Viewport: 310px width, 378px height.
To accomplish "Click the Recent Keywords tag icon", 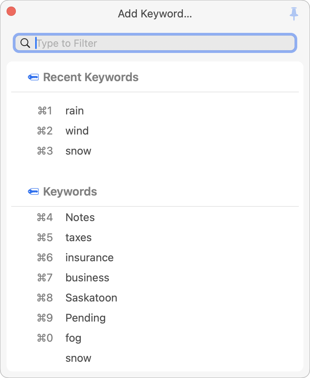I will click(x=34, y=77).
